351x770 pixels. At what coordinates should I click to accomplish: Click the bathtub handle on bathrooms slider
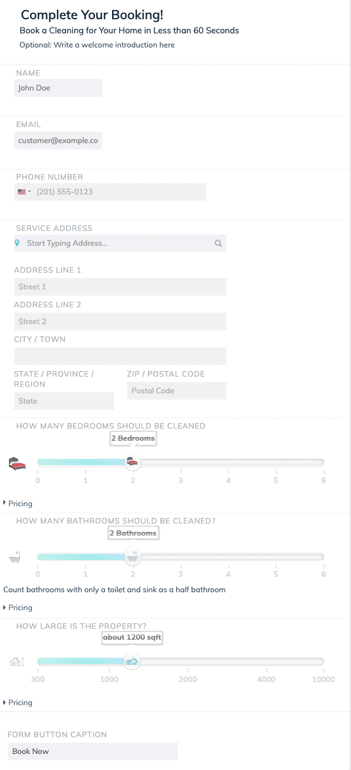(x=133, y=556)
